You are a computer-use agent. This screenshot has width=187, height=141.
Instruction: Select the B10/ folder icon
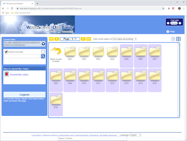(84, 76)
